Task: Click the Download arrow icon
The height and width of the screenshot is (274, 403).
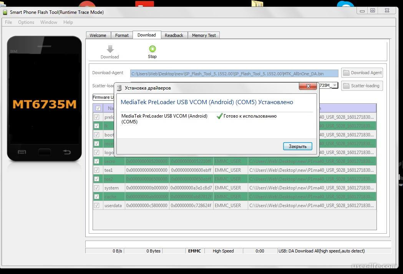Action: (110, 49)
